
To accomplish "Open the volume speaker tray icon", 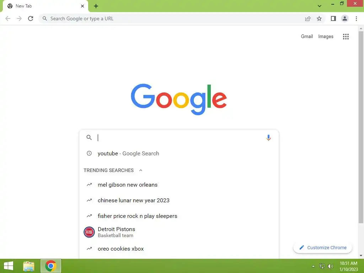I will point(330,266).
